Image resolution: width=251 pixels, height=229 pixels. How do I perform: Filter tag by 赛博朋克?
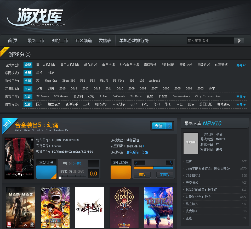223,104
